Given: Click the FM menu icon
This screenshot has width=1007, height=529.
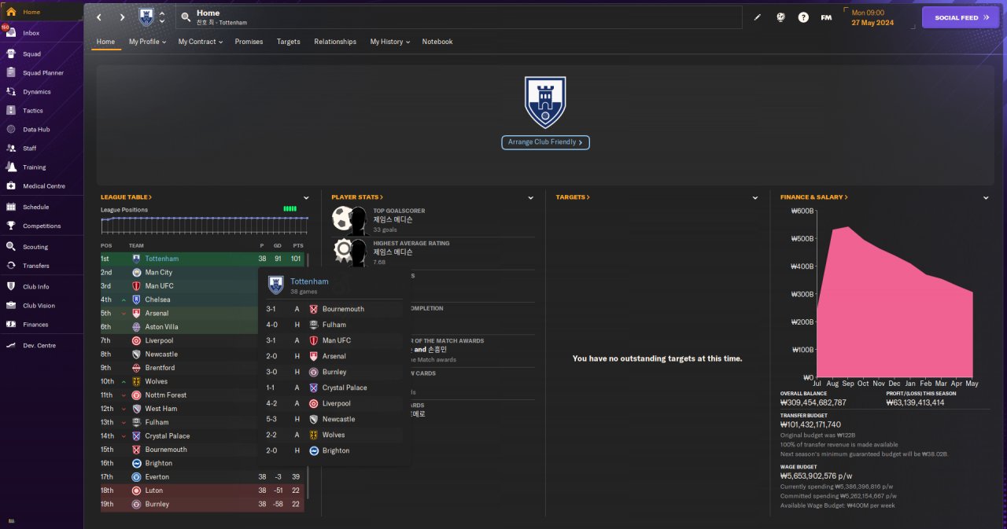Looking at the screenshot, I should (826, 17).
